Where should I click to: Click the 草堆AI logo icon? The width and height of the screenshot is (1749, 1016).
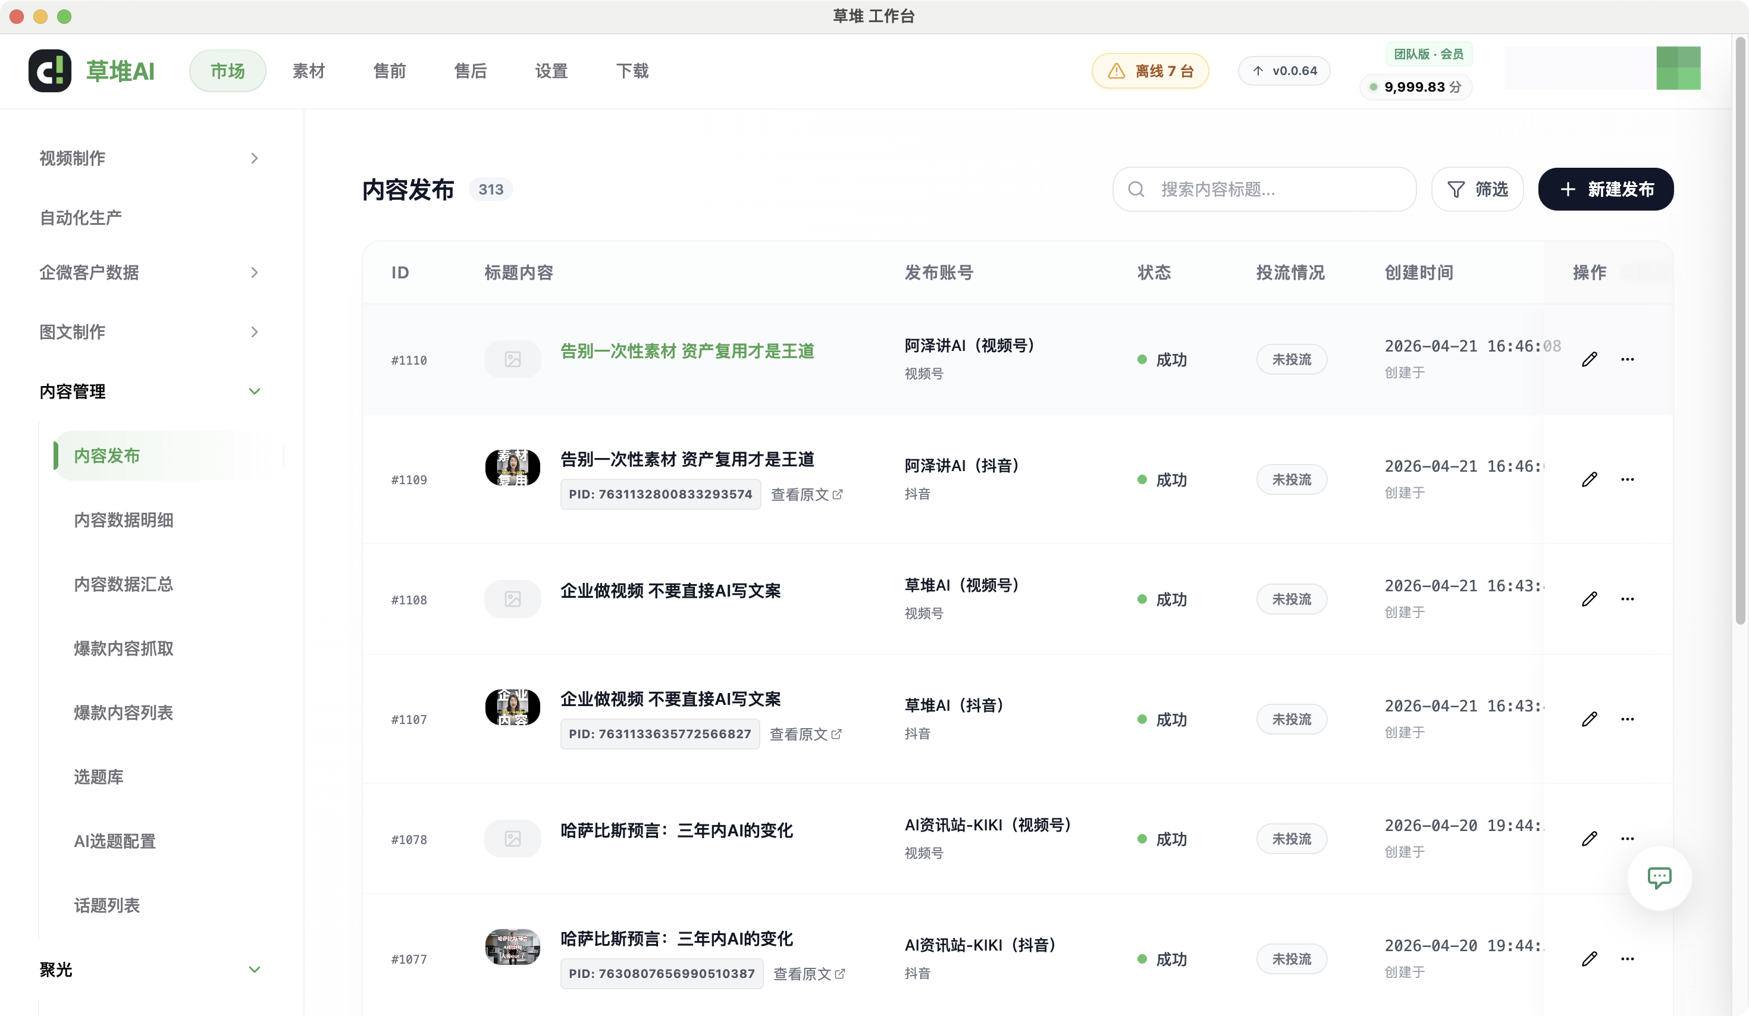[x=49, y=71]
